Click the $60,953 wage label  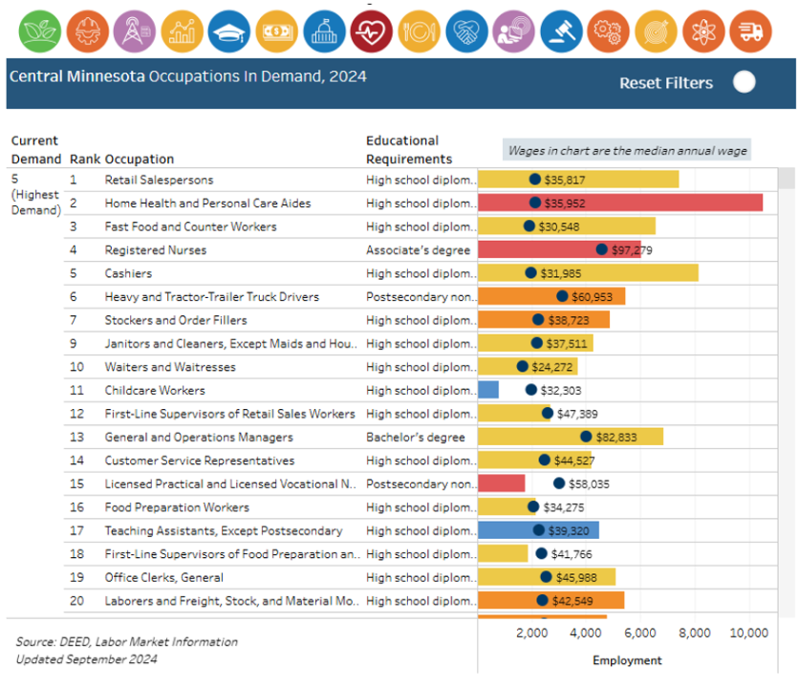592,297
